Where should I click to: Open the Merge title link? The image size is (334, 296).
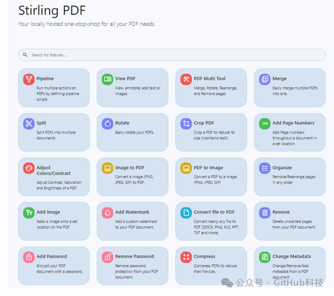[x=280, y=79]
